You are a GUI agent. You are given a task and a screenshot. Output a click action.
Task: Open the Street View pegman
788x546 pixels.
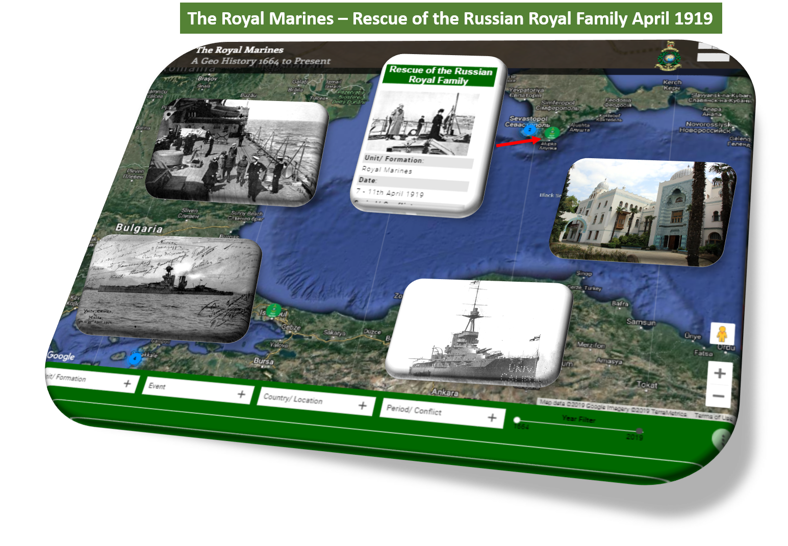[722, 335]
